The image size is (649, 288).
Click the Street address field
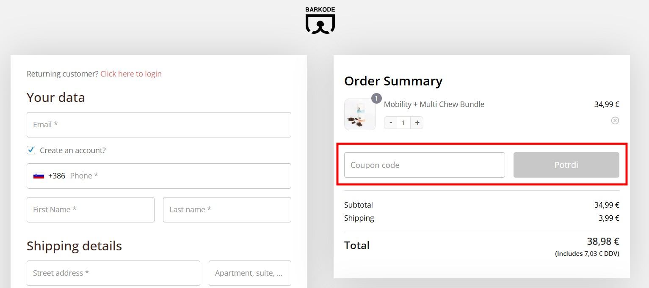pos(113,273)
